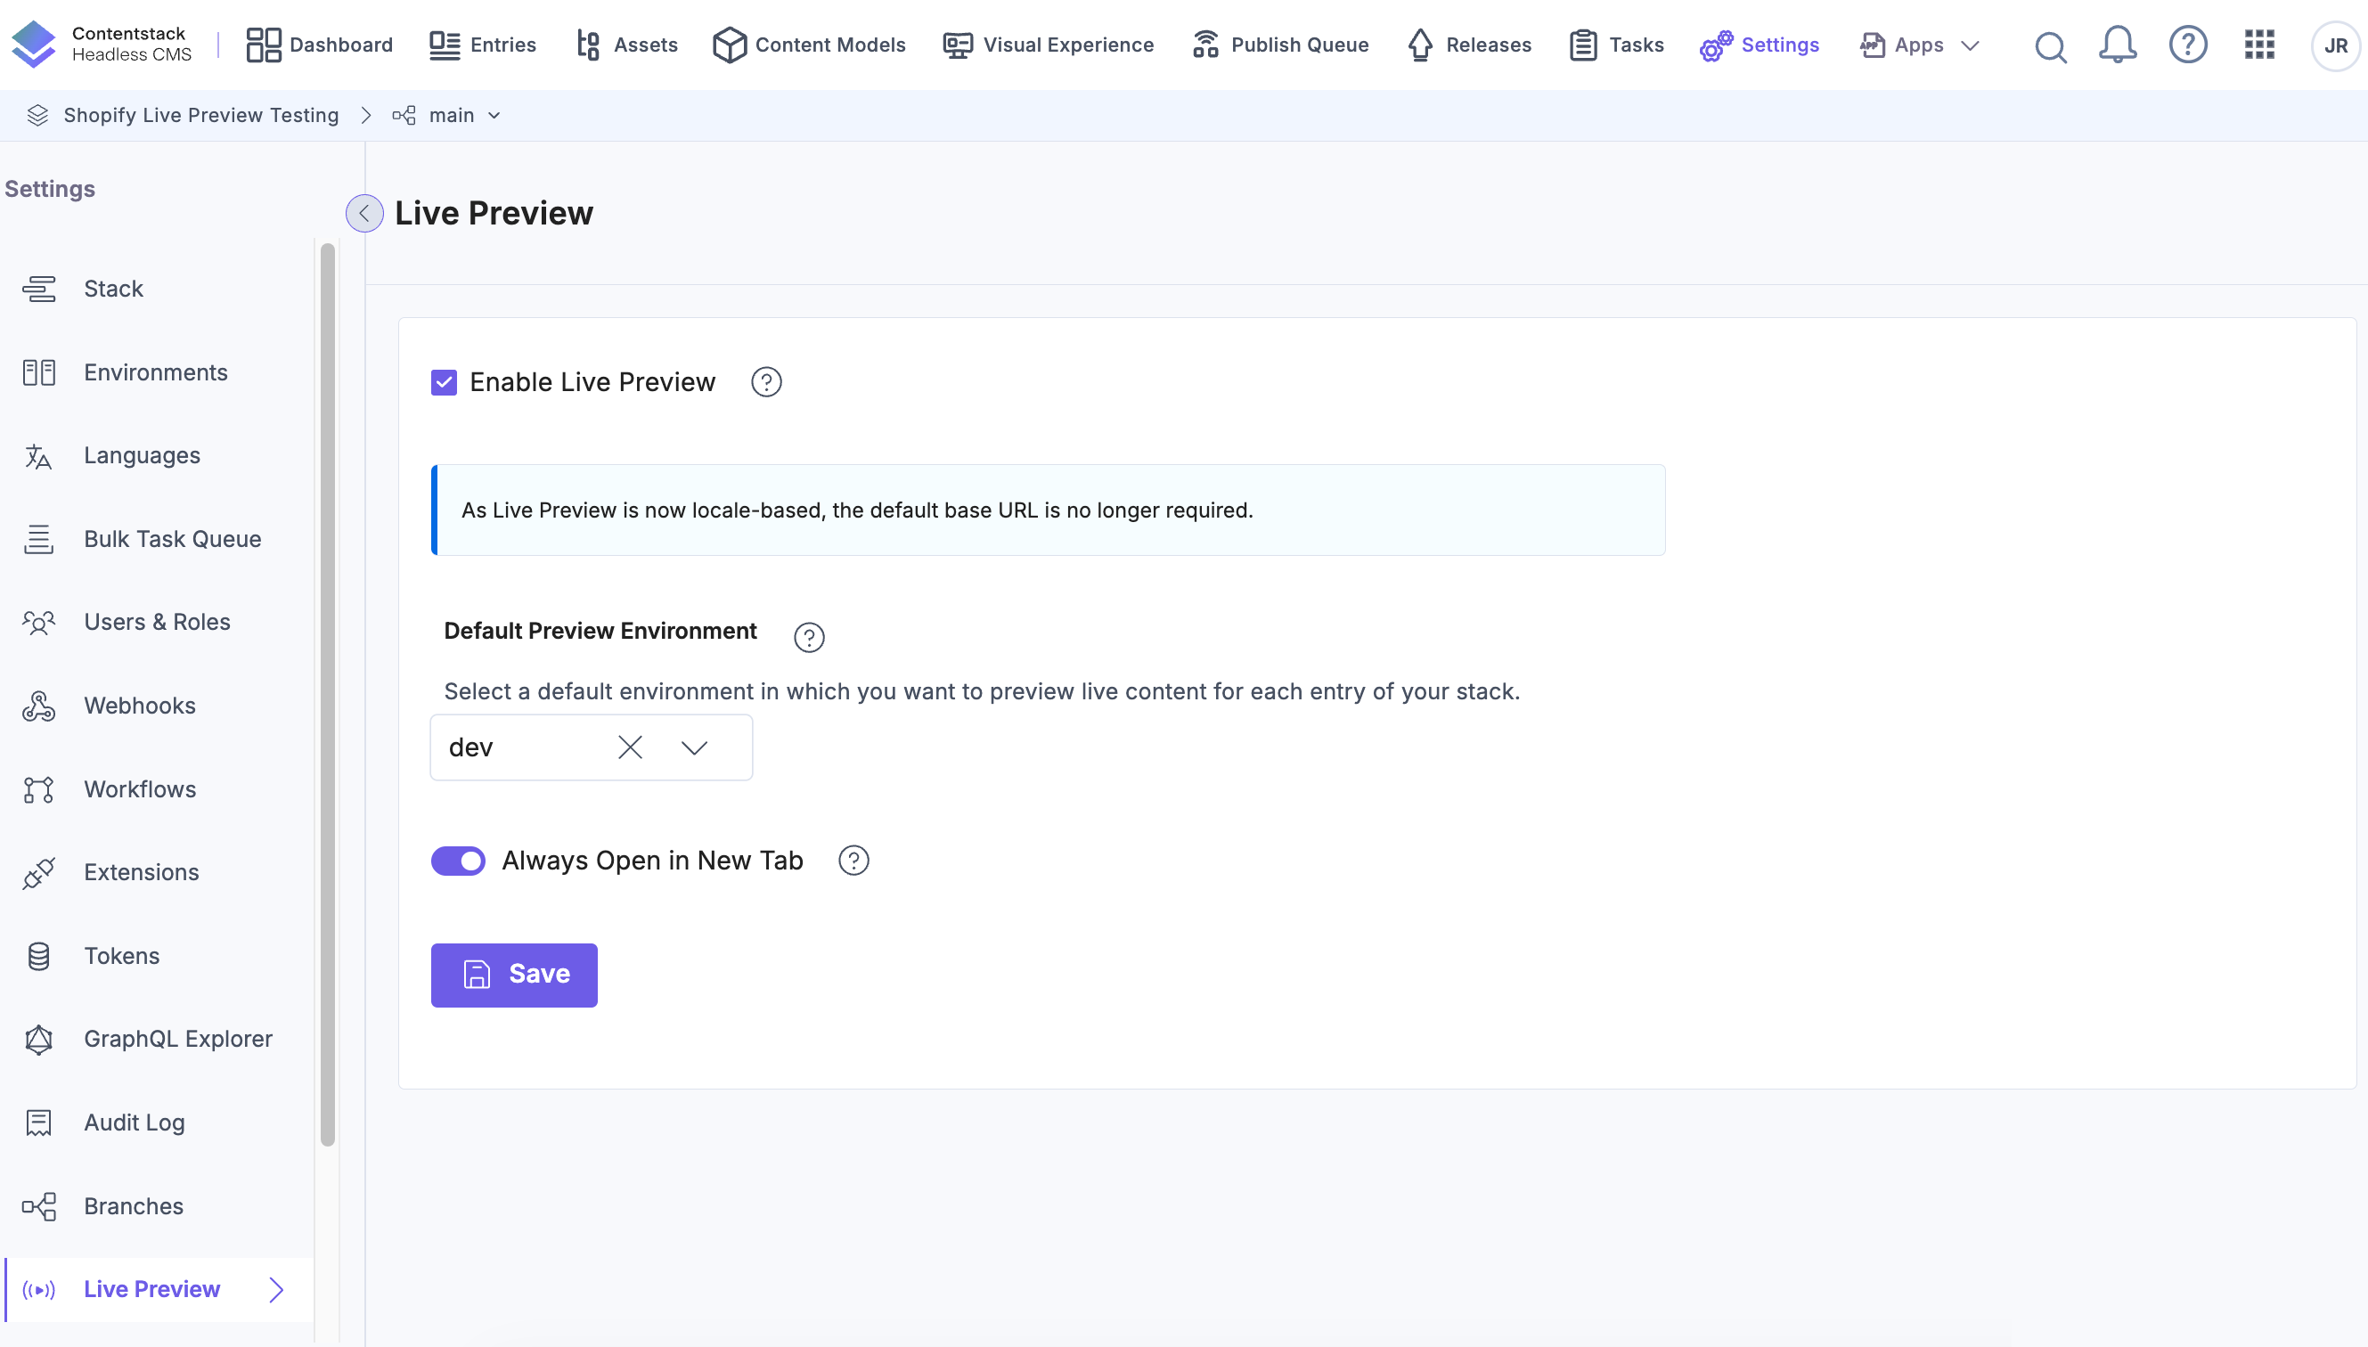Expand the Apps menu
Image resolution: width=2368 pixels, height=1347 pixels.
1922,45
